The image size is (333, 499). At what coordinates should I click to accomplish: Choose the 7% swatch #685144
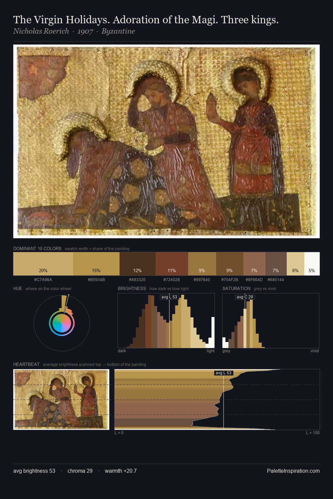click(276, 264)
